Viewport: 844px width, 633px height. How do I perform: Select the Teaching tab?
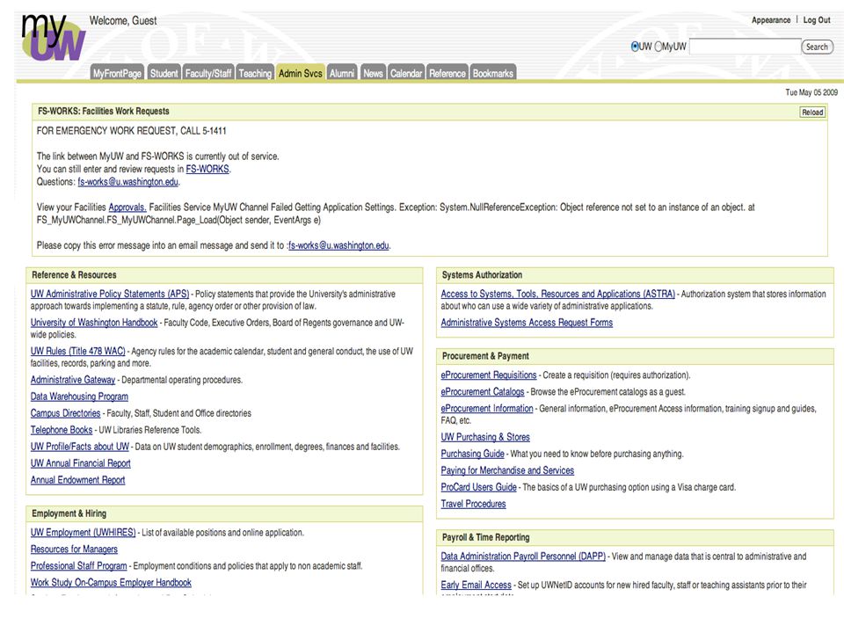click(x=255, y=73)
